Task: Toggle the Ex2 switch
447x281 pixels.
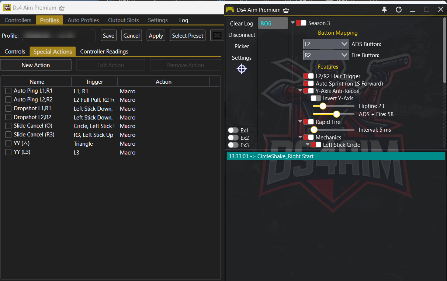Action: click(233, 138)
